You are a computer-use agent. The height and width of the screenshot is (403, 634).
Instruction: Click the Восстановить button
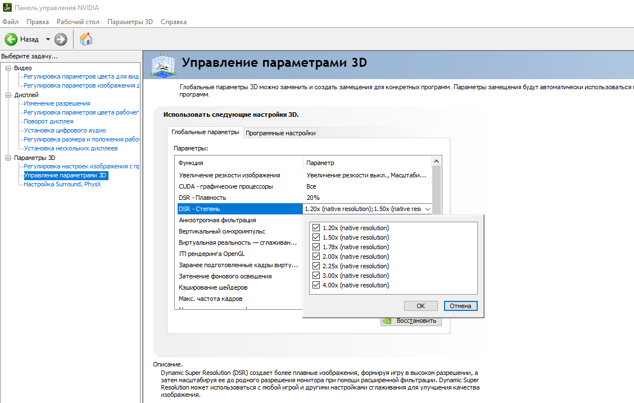click(x=411, y=321)
